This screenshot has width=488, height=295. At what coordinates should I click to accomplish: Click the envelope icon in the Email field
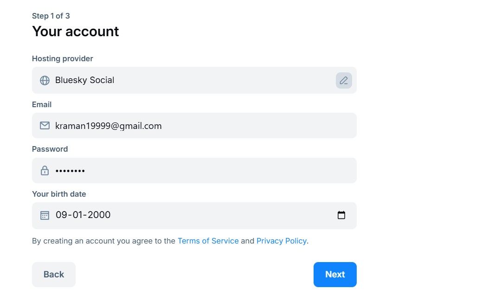tap(45, 125)
